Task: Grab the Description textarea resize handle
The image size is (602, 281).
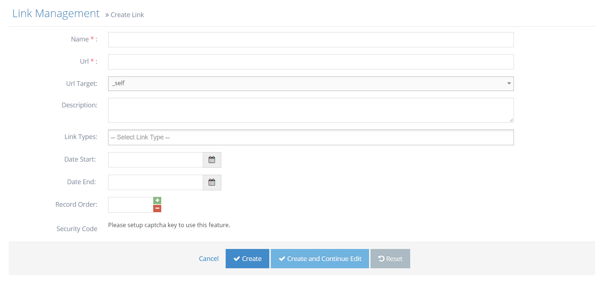Action: click(511, 120)
